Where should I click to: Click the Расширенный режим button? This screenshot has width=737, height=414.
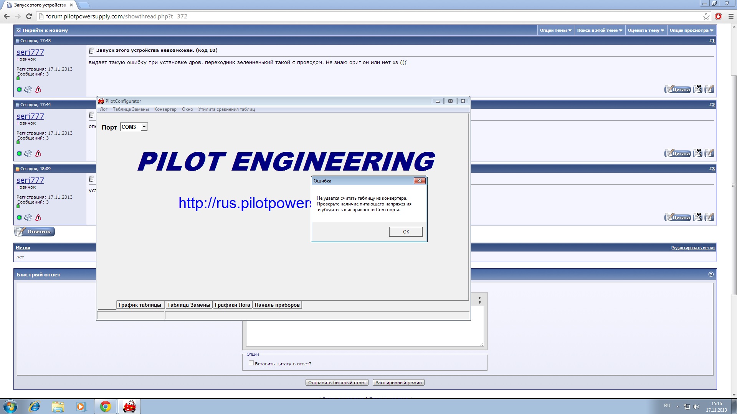[398, 382]
